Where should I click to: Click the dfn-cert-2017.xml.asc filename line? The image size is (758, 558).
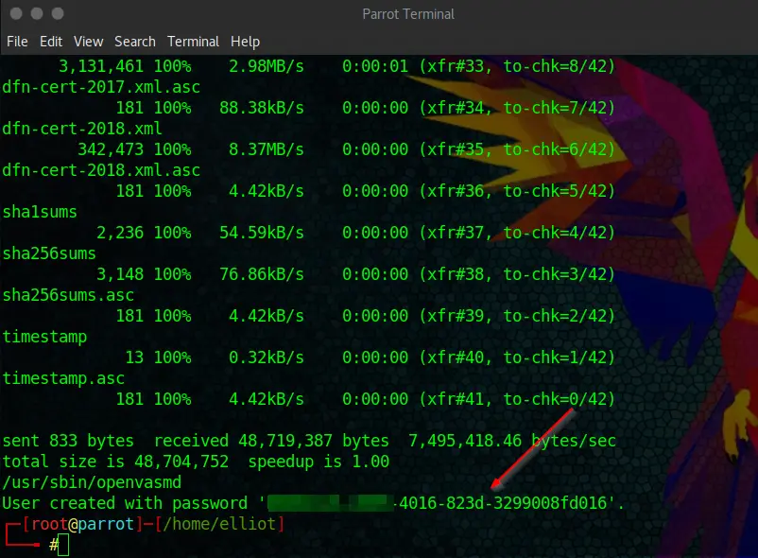click(x=101, y=88)
